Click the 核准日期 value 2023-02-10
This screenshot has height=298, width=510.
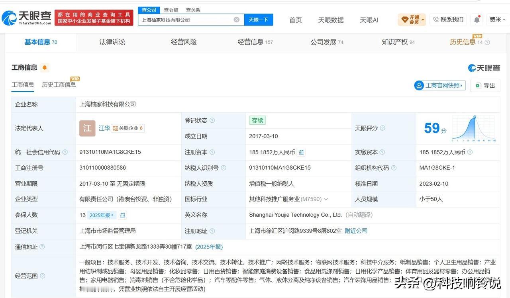coord(434,184)
